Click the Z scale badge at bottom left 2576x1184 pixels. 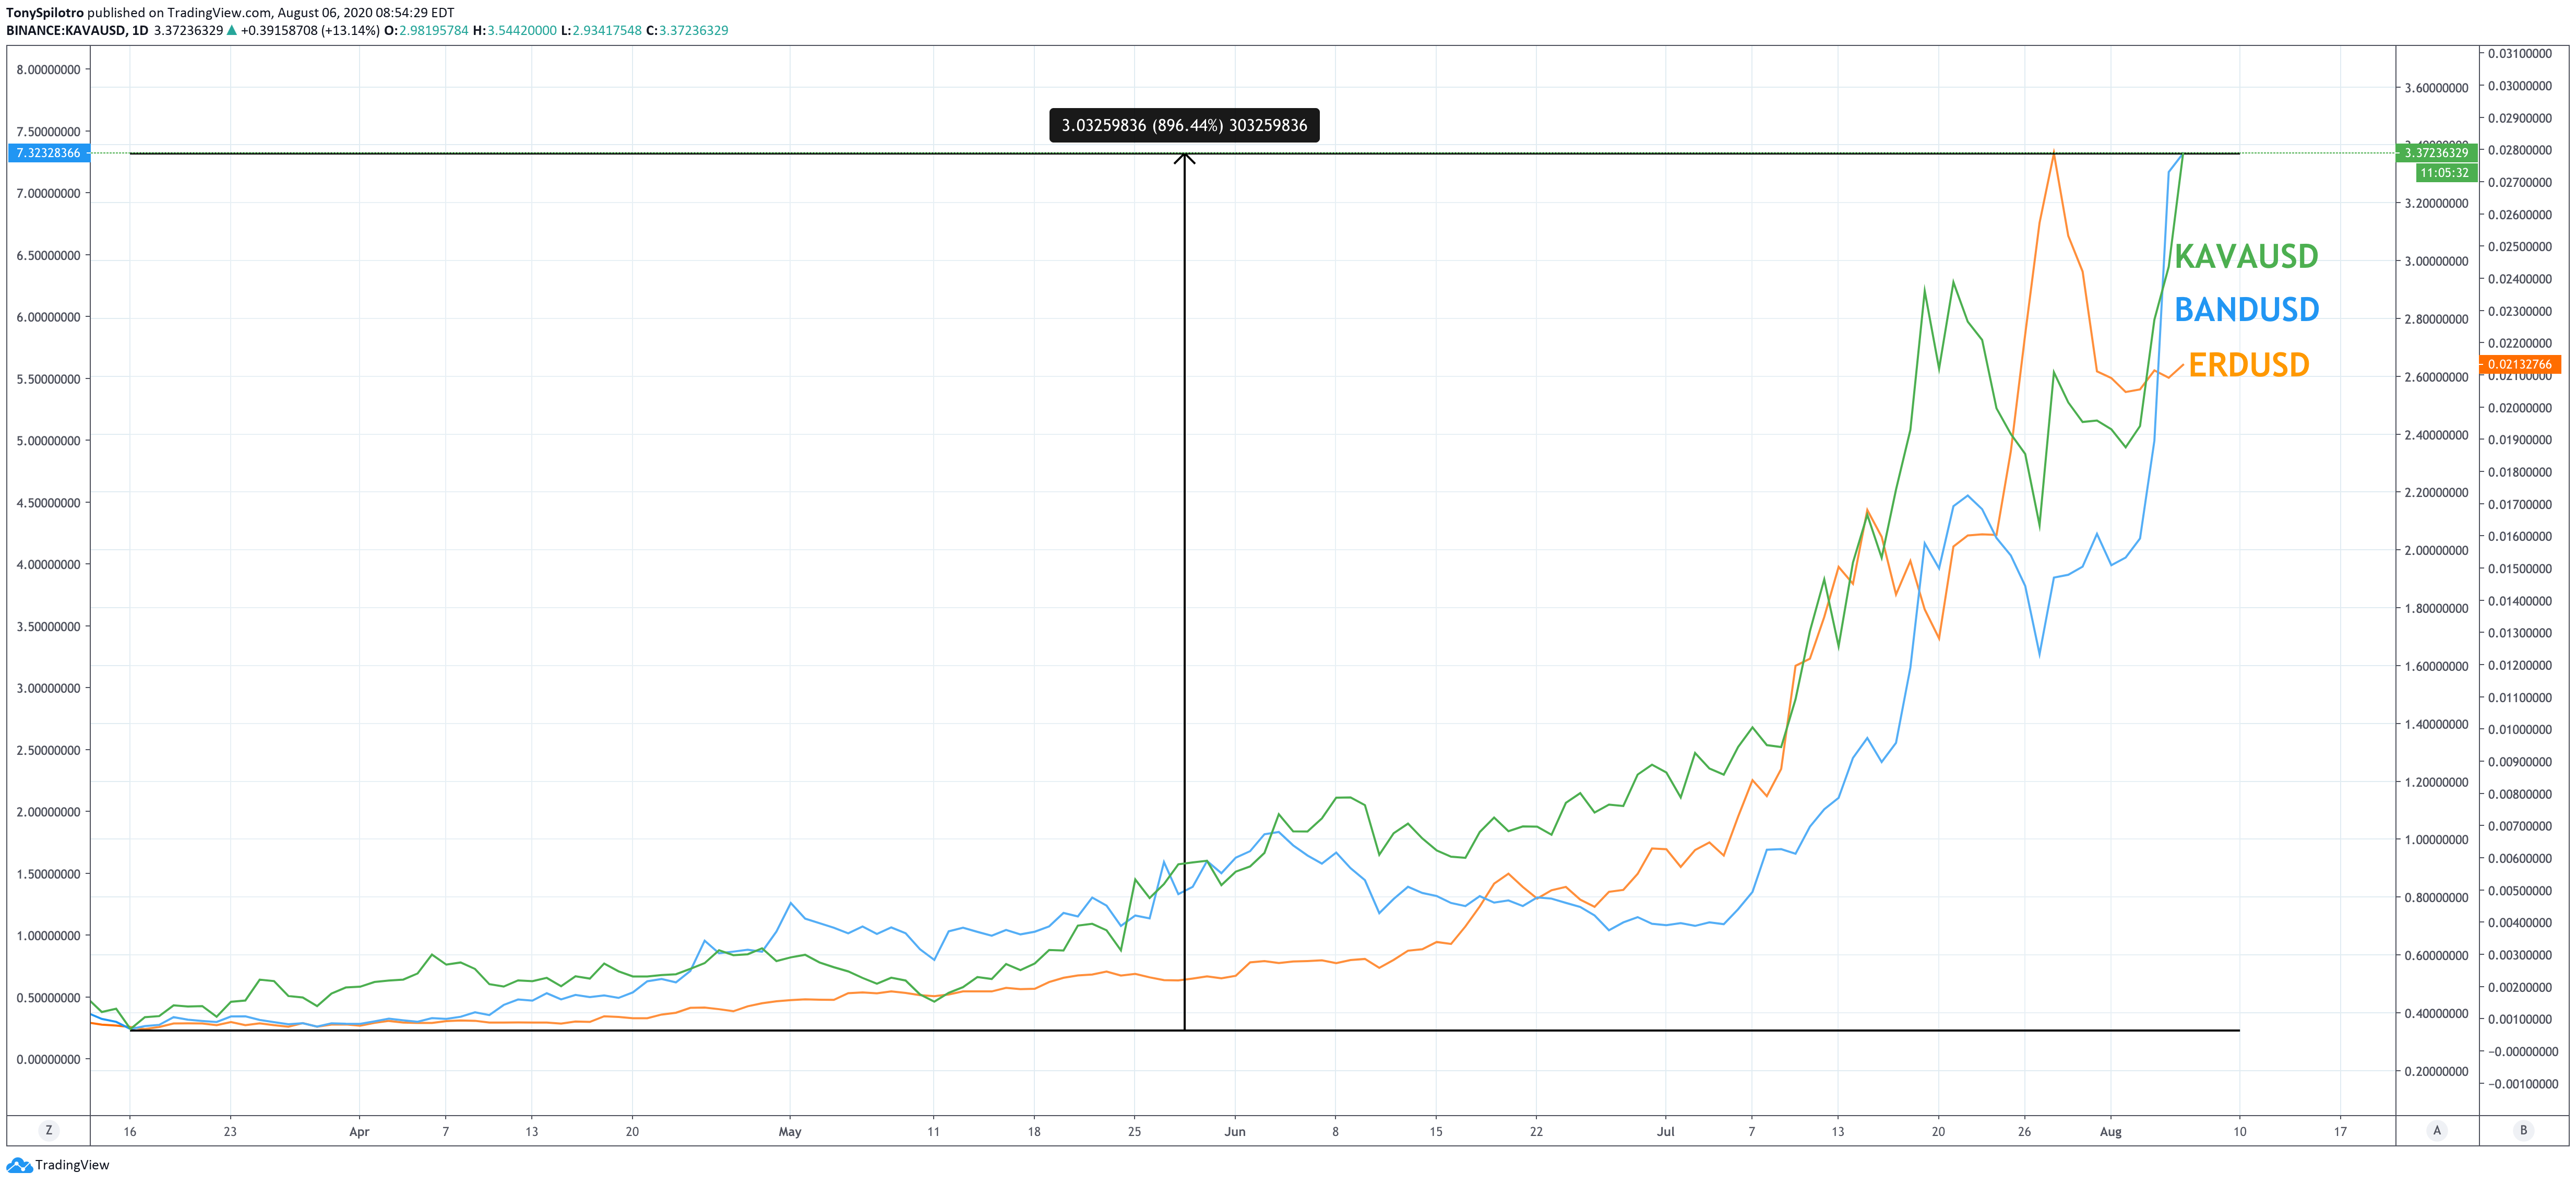coord(48,1130)
